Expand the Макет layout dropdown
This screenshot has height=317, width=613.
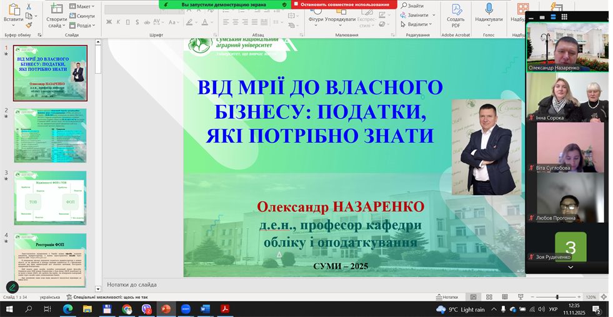point(82,6)
